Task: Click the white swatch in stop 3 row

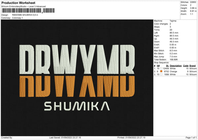Action: coord(161,74)
